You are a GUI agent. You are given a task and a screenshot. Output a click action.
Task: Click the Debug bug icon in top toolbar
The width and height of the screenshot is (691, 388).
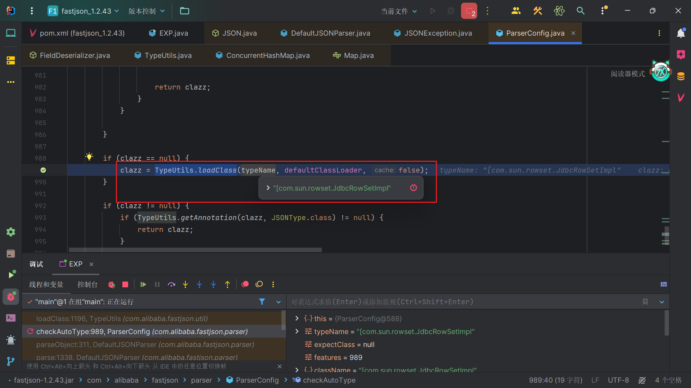451,11
